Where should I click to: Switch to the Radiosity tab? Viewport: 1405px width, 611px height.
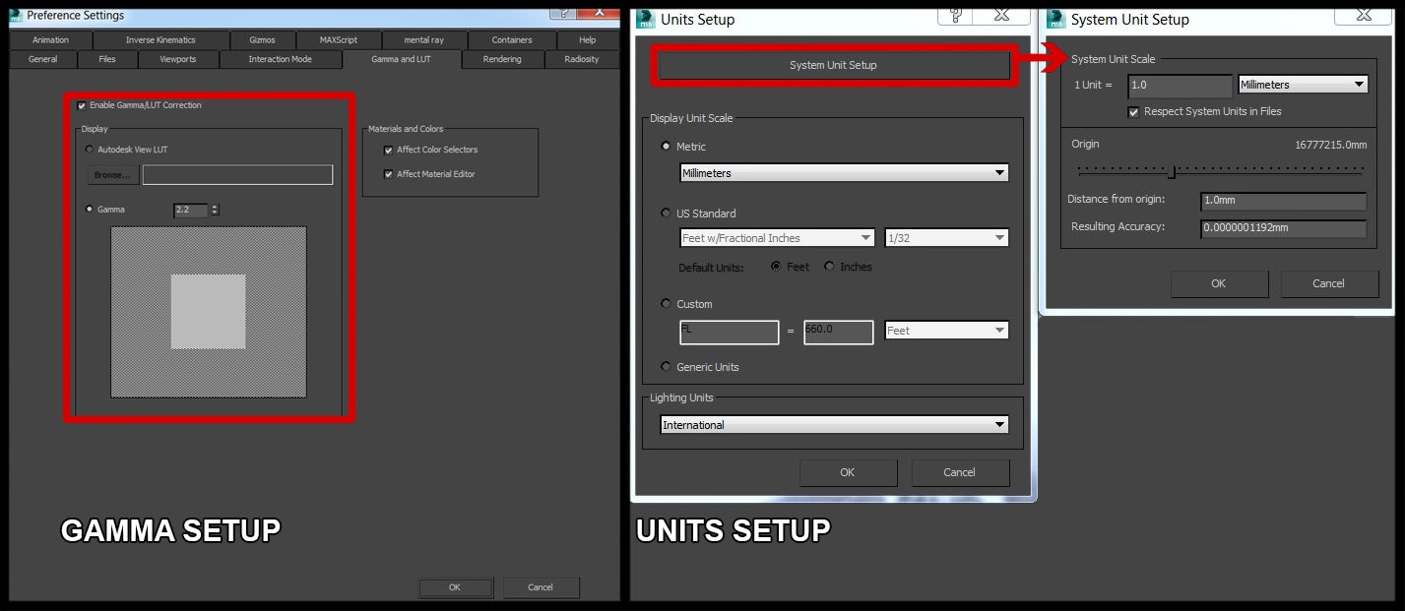click(x=582, y=59)
